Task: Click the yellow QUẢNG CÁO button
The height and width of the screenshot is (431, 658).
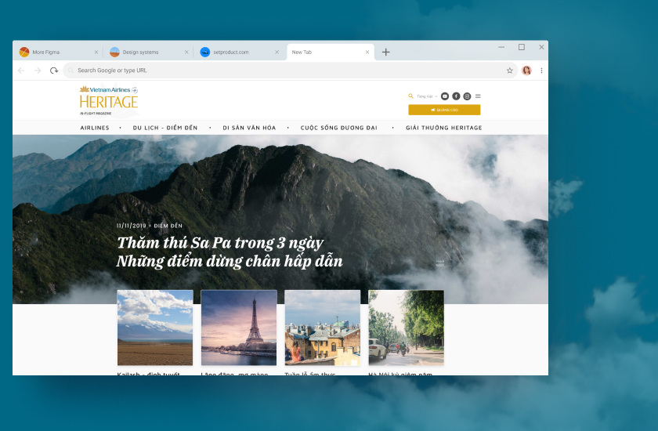Action: click(444, 110)
